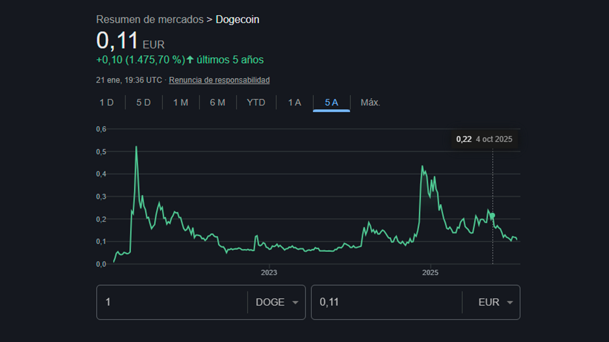Click the 0,22 price tooltip
Viewport: 609px width, 342px height.
[484, 139]
